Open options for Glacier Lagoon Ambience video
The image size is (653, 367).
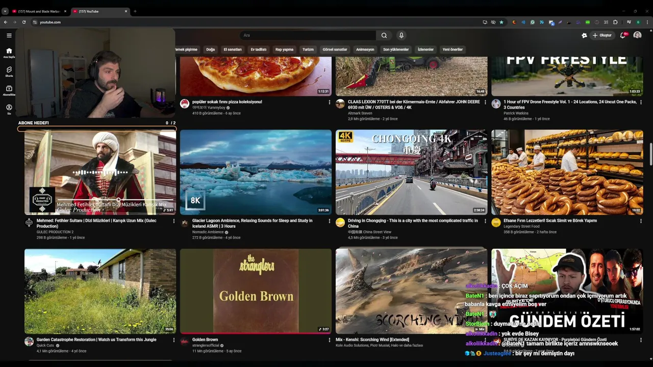[329, 221]
